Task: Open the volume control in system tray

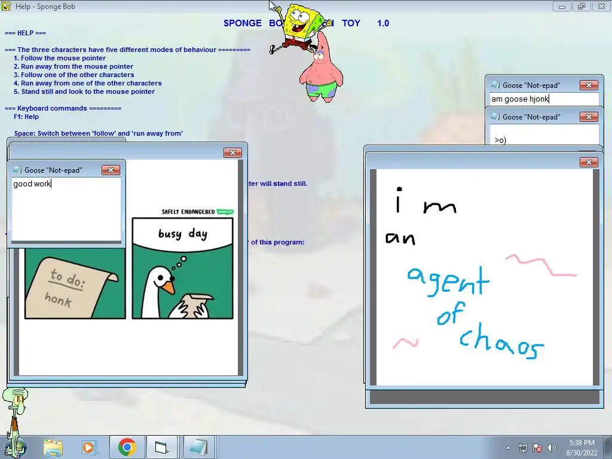Action: click(x=552, y=448)
